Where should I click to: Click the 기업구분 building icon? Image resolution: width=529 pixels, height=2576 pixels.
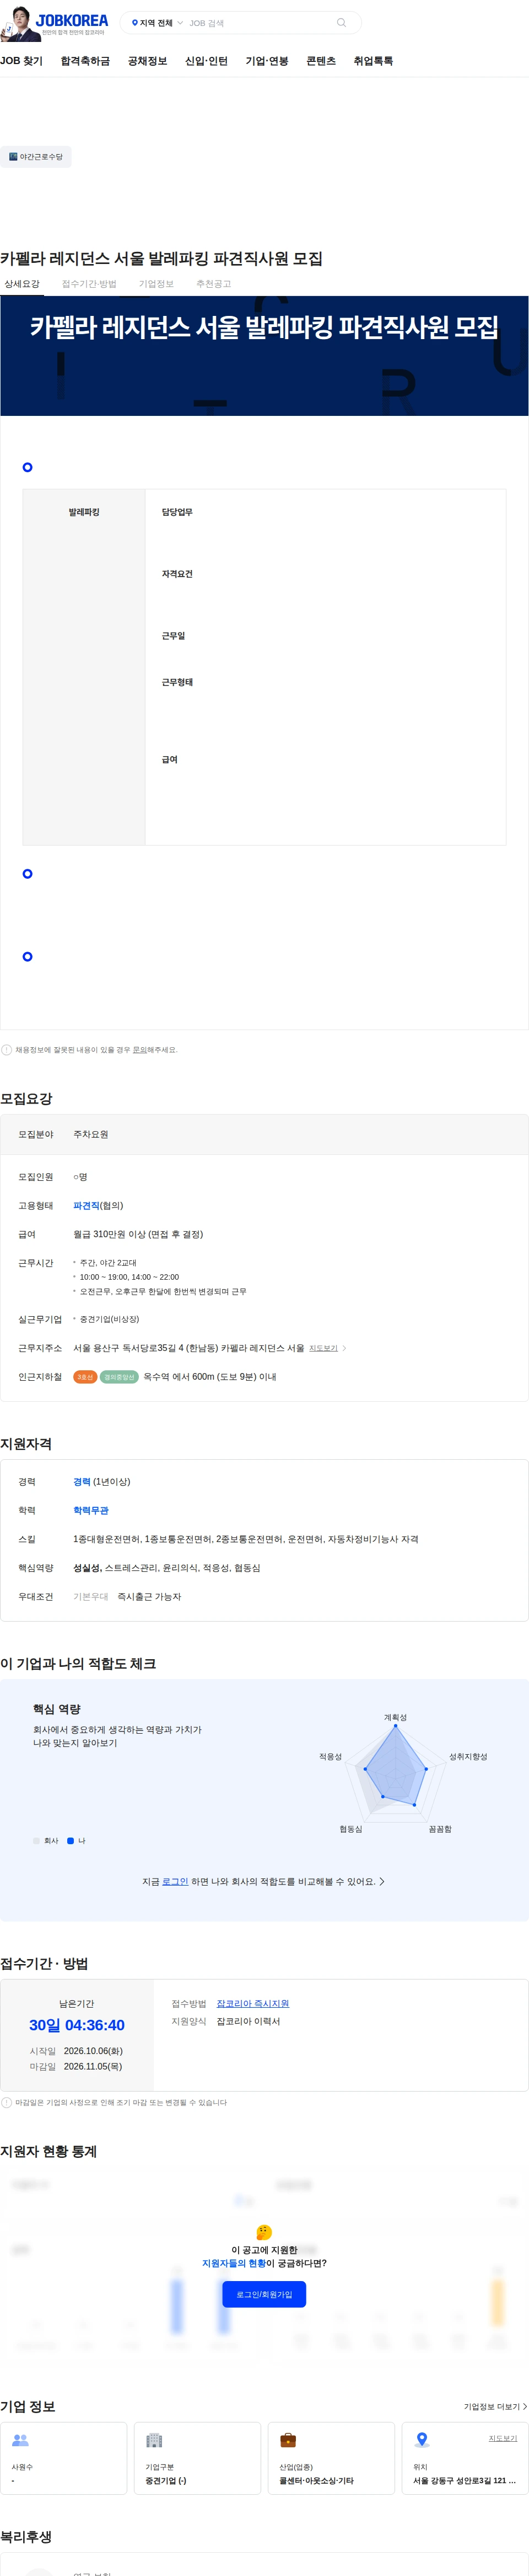click(155, 2440)
